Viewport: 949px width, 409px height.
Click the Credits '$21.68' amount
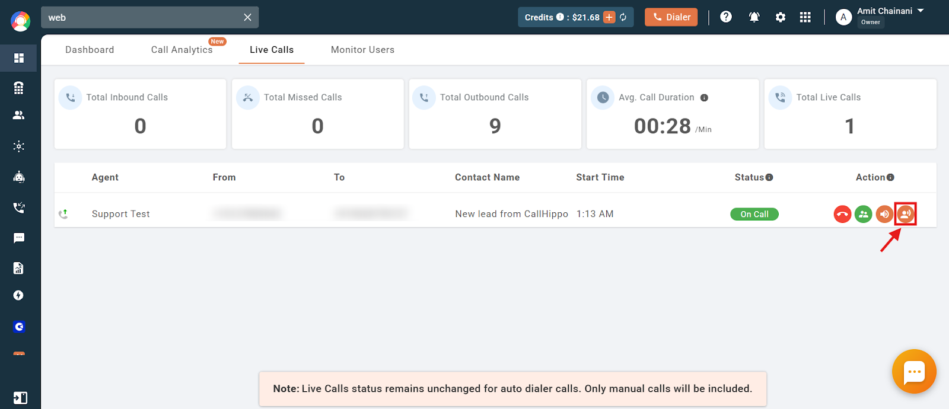tap(585, 17)
